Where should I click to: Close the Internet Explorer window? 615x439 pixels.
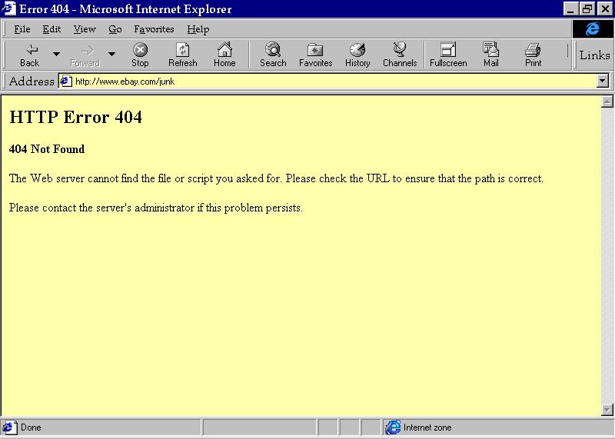tap(605, 8)
